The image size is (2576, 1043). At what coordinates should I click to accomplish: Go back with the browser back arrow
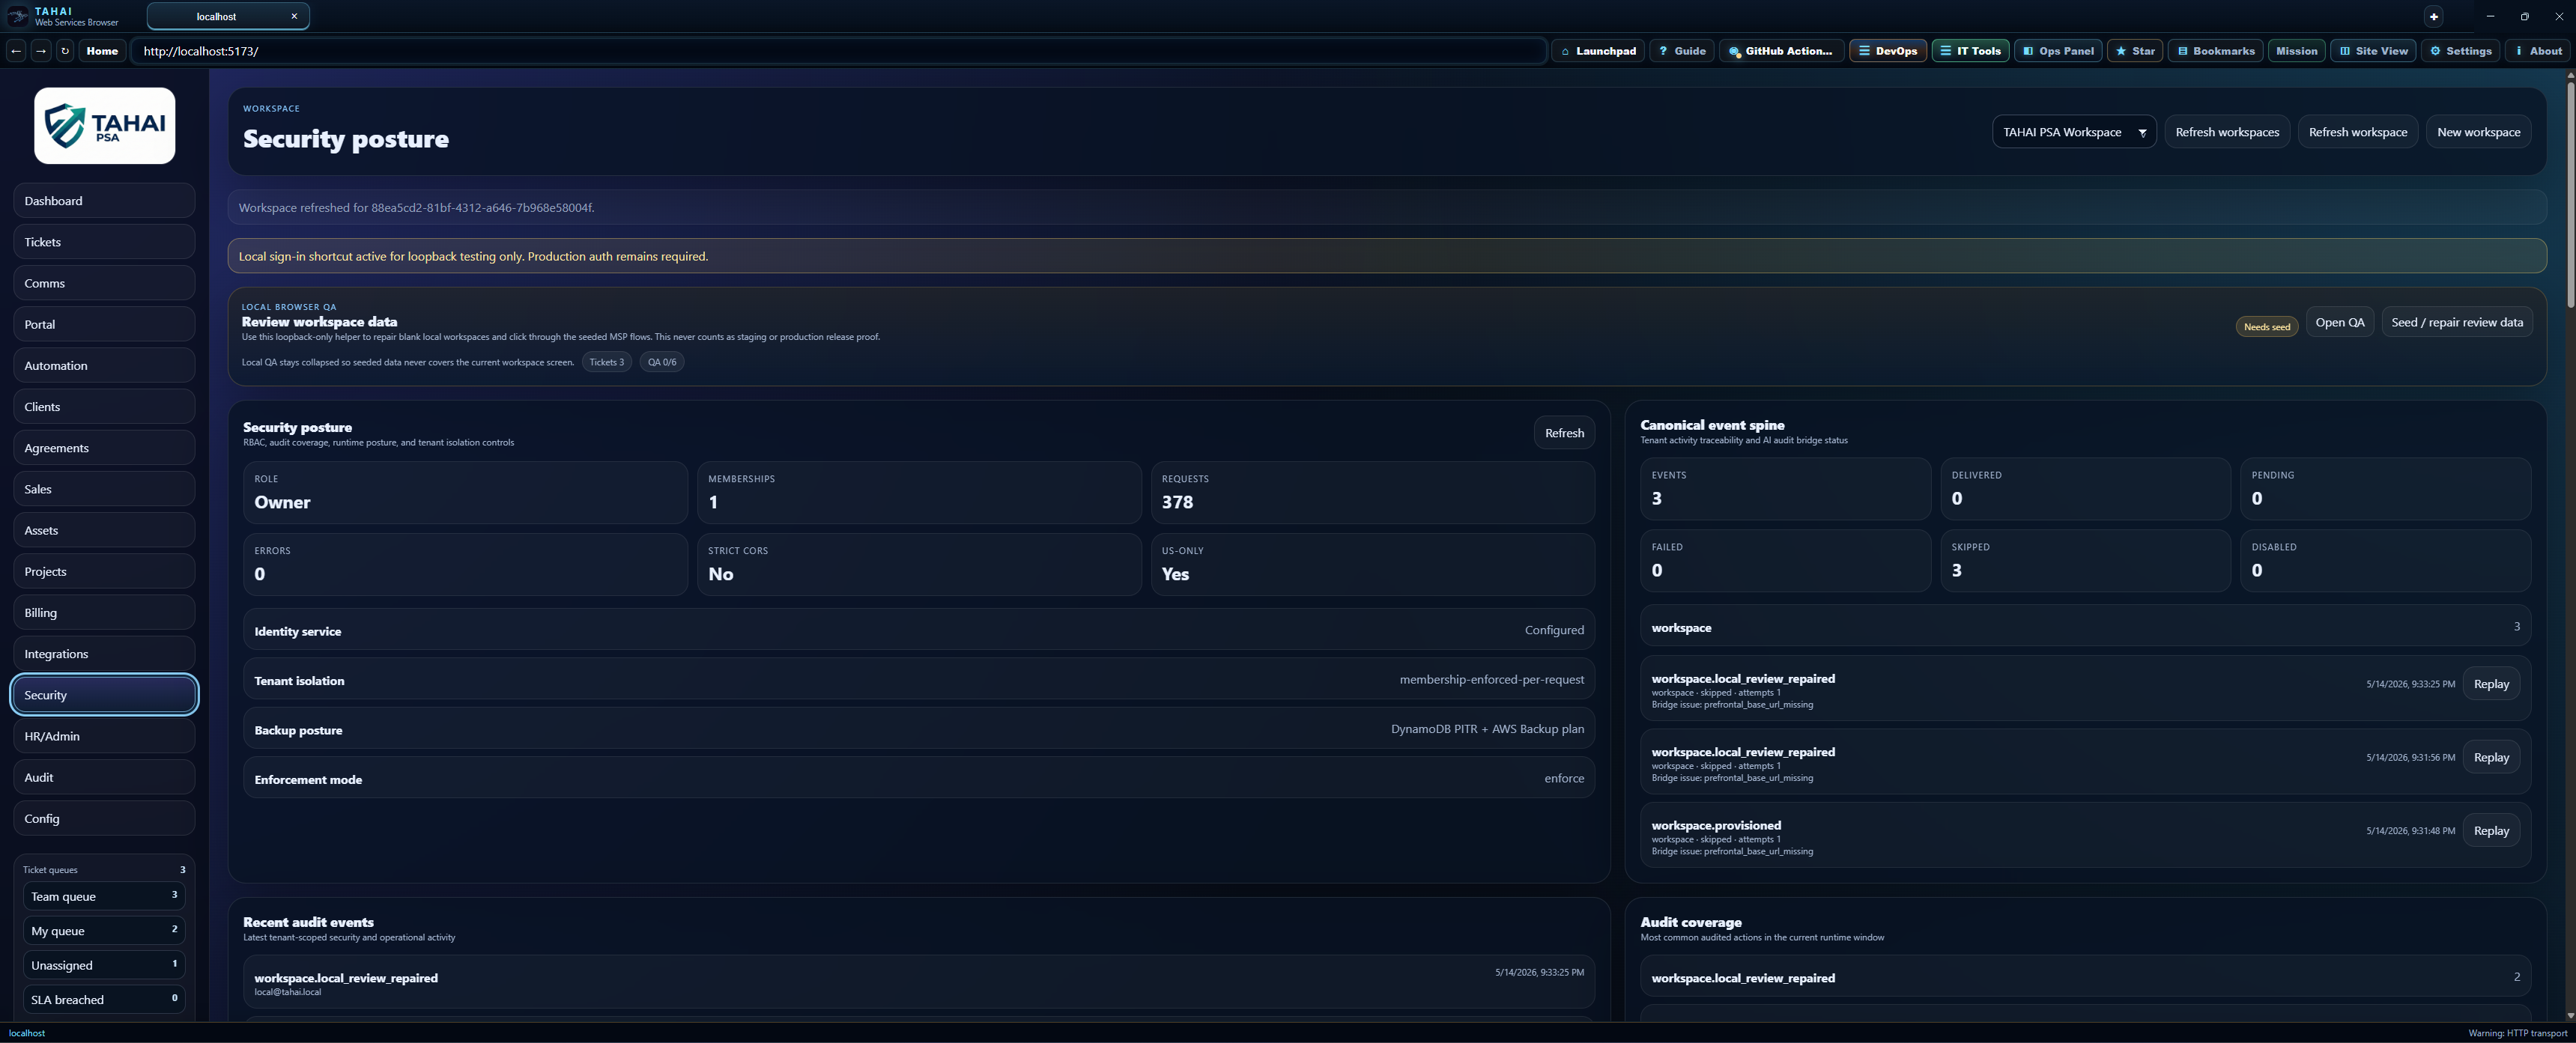coord(16,51)
